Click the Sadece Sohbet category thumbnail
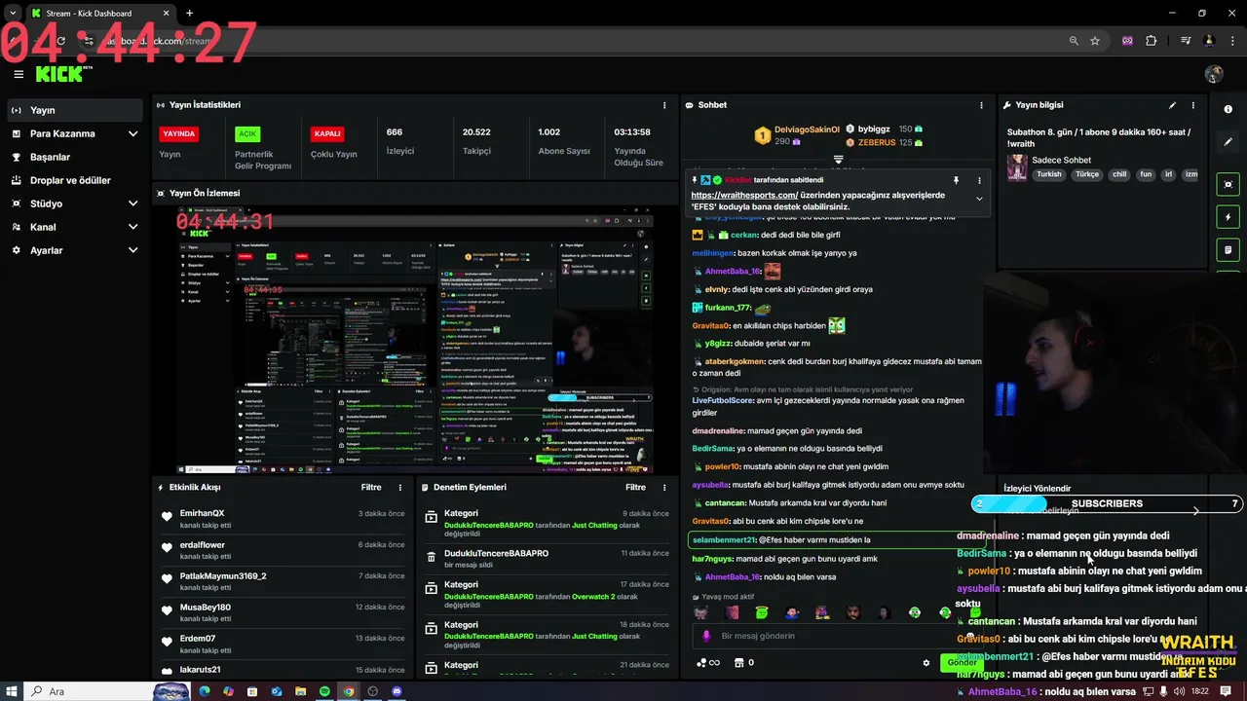Image resolution: width=1247 pixels, height=701 pixels. coord(1018,167)
